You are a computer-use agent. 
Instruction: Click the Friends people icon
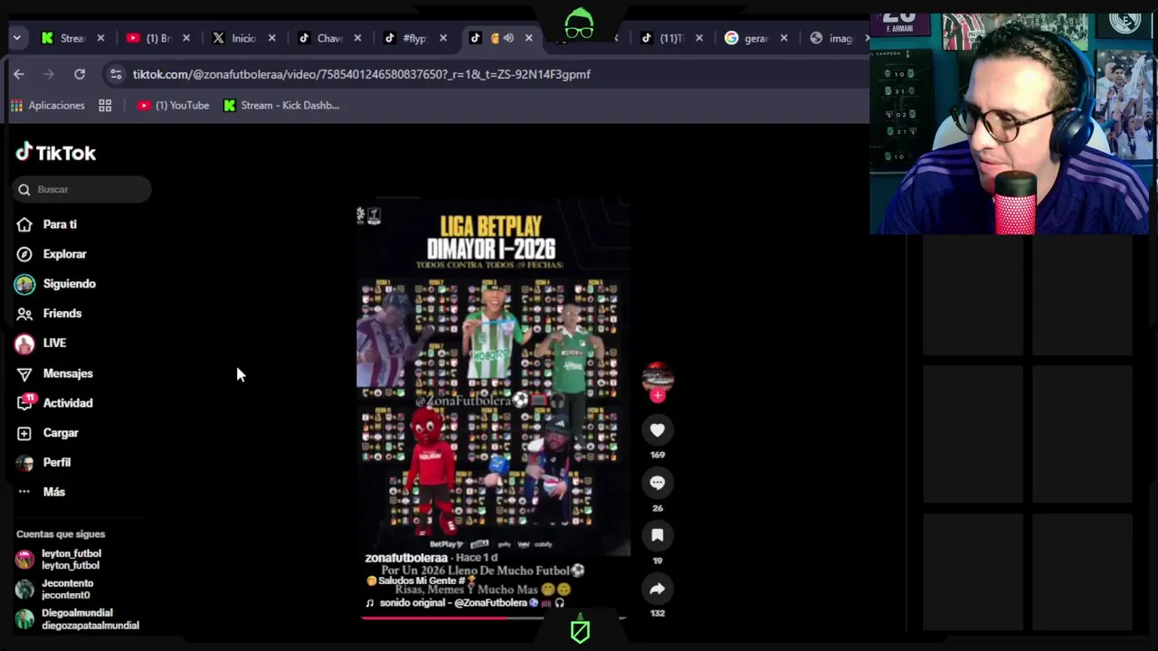[x=24, y=313]
